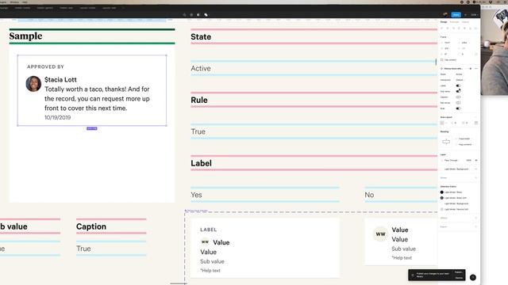The width and height of the screenshot is (508, 285).
Task: Click Dismiss in the library toast
Action: pos(459,278)
